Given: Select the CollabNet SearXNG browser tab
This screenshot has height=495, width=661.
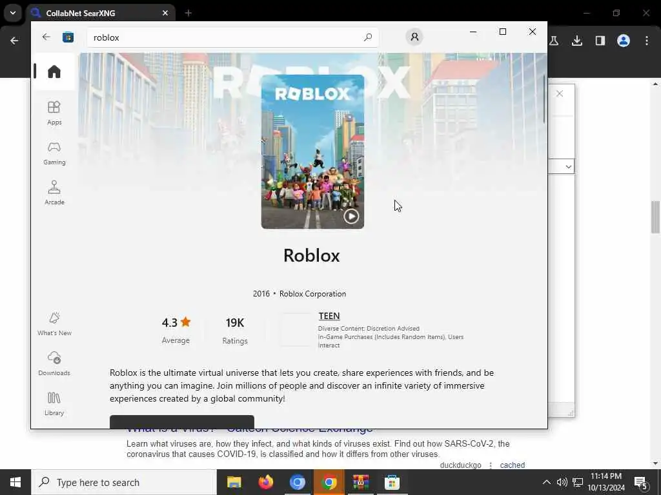Looking at the screenshot, I should coord(101,13).
